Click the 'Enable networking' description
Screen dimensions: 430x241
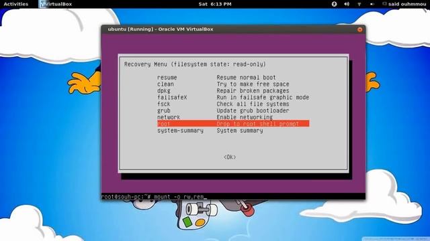[x=245, y=117]
